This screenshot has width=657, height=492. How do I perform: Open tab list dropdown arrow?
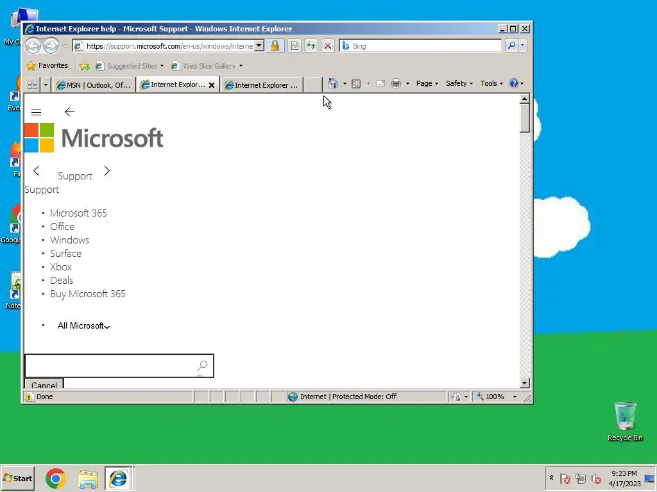[x=46, y=85]
